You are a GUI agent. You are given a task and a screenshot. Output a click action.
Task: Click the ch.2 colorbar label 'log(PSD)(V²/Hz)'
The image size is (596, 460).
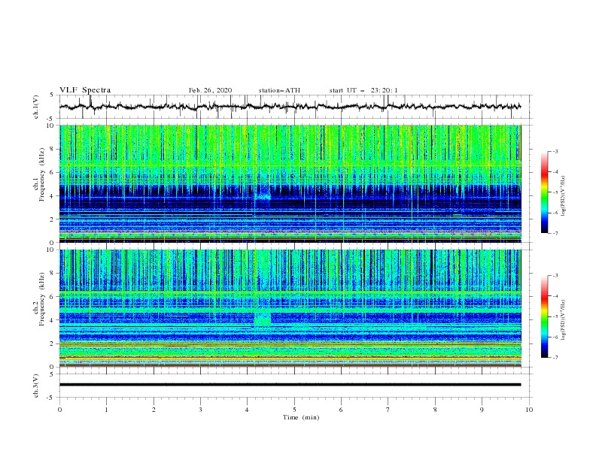564,320
